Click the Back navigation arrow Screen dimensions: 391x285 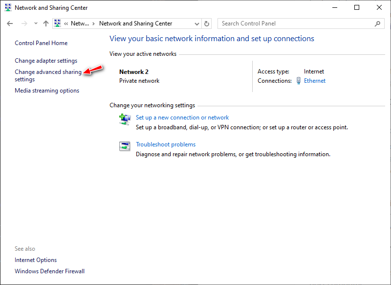coord(10,24)
